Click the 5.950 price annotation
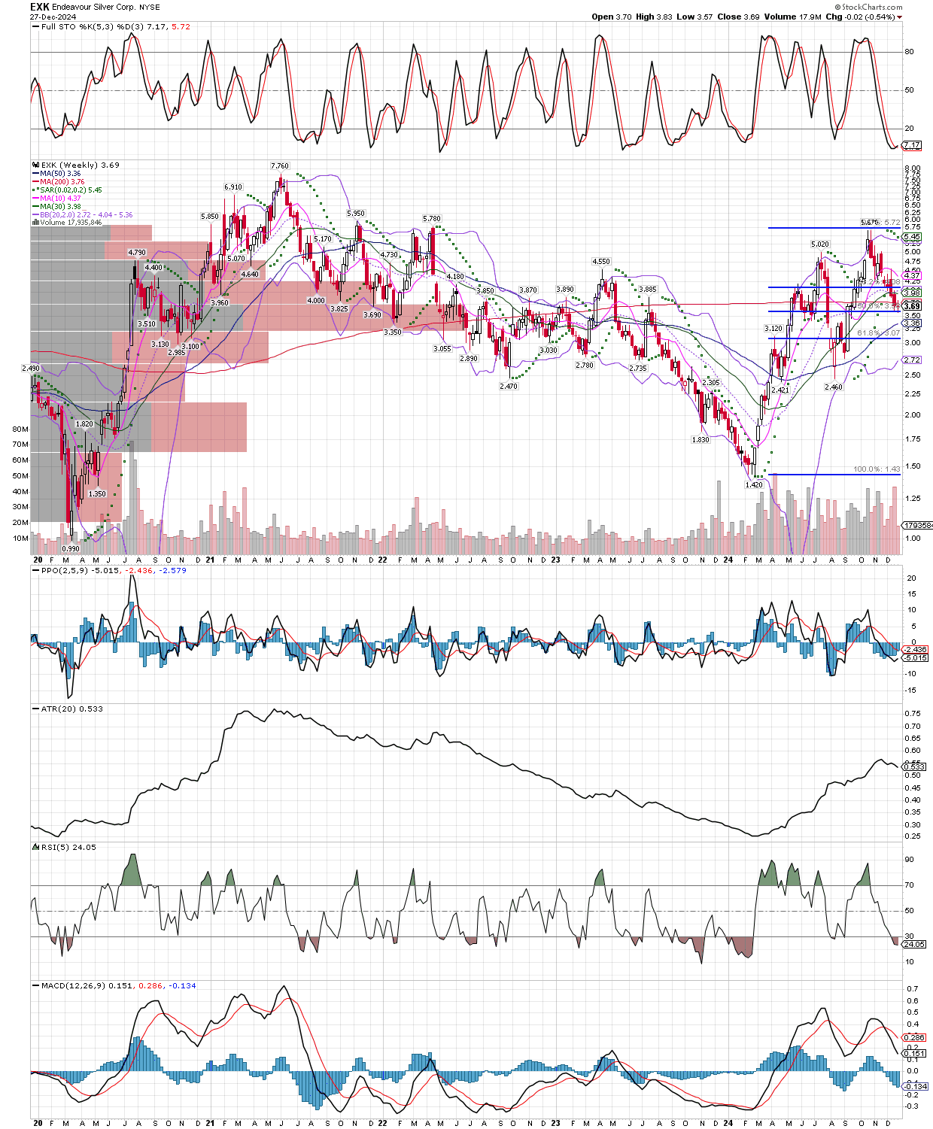The height and width of the screenshot is (1129, 933). pos(356,213)
